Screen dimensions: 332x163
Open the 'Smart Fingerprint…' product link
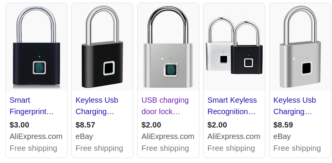(x=31, y=106)
